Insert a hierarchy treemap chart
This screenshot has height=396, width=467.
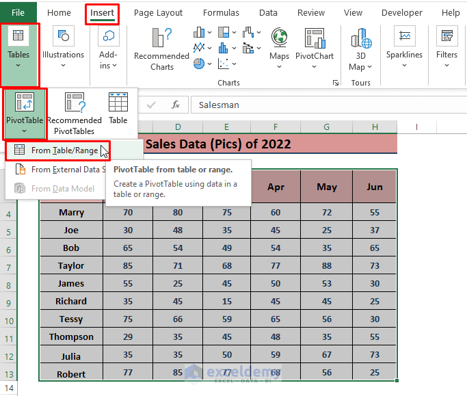tap(224, 32)
